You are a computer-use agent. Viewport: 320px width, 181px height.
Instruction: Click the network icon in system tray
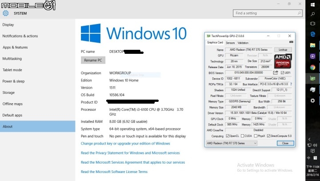pos(309,145)
